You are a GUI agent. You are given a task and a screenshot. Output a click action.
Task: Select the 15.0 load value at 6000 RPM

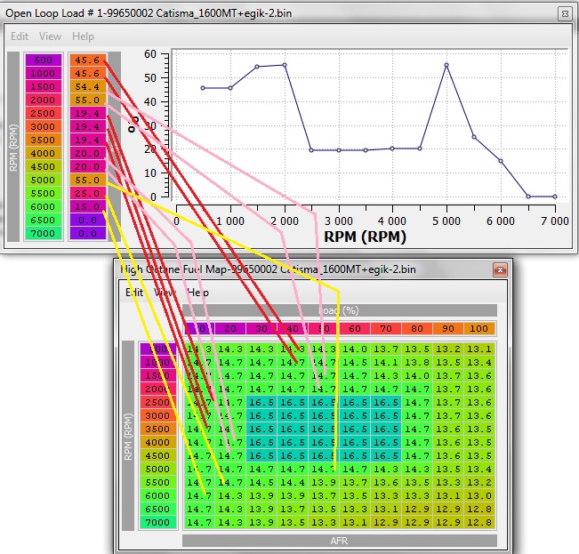[x=87, y=206]
